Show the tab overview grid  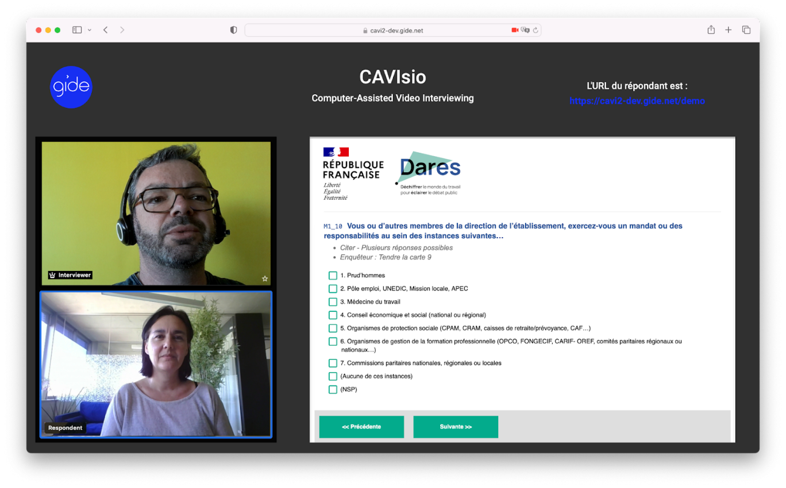coord(746,29)
